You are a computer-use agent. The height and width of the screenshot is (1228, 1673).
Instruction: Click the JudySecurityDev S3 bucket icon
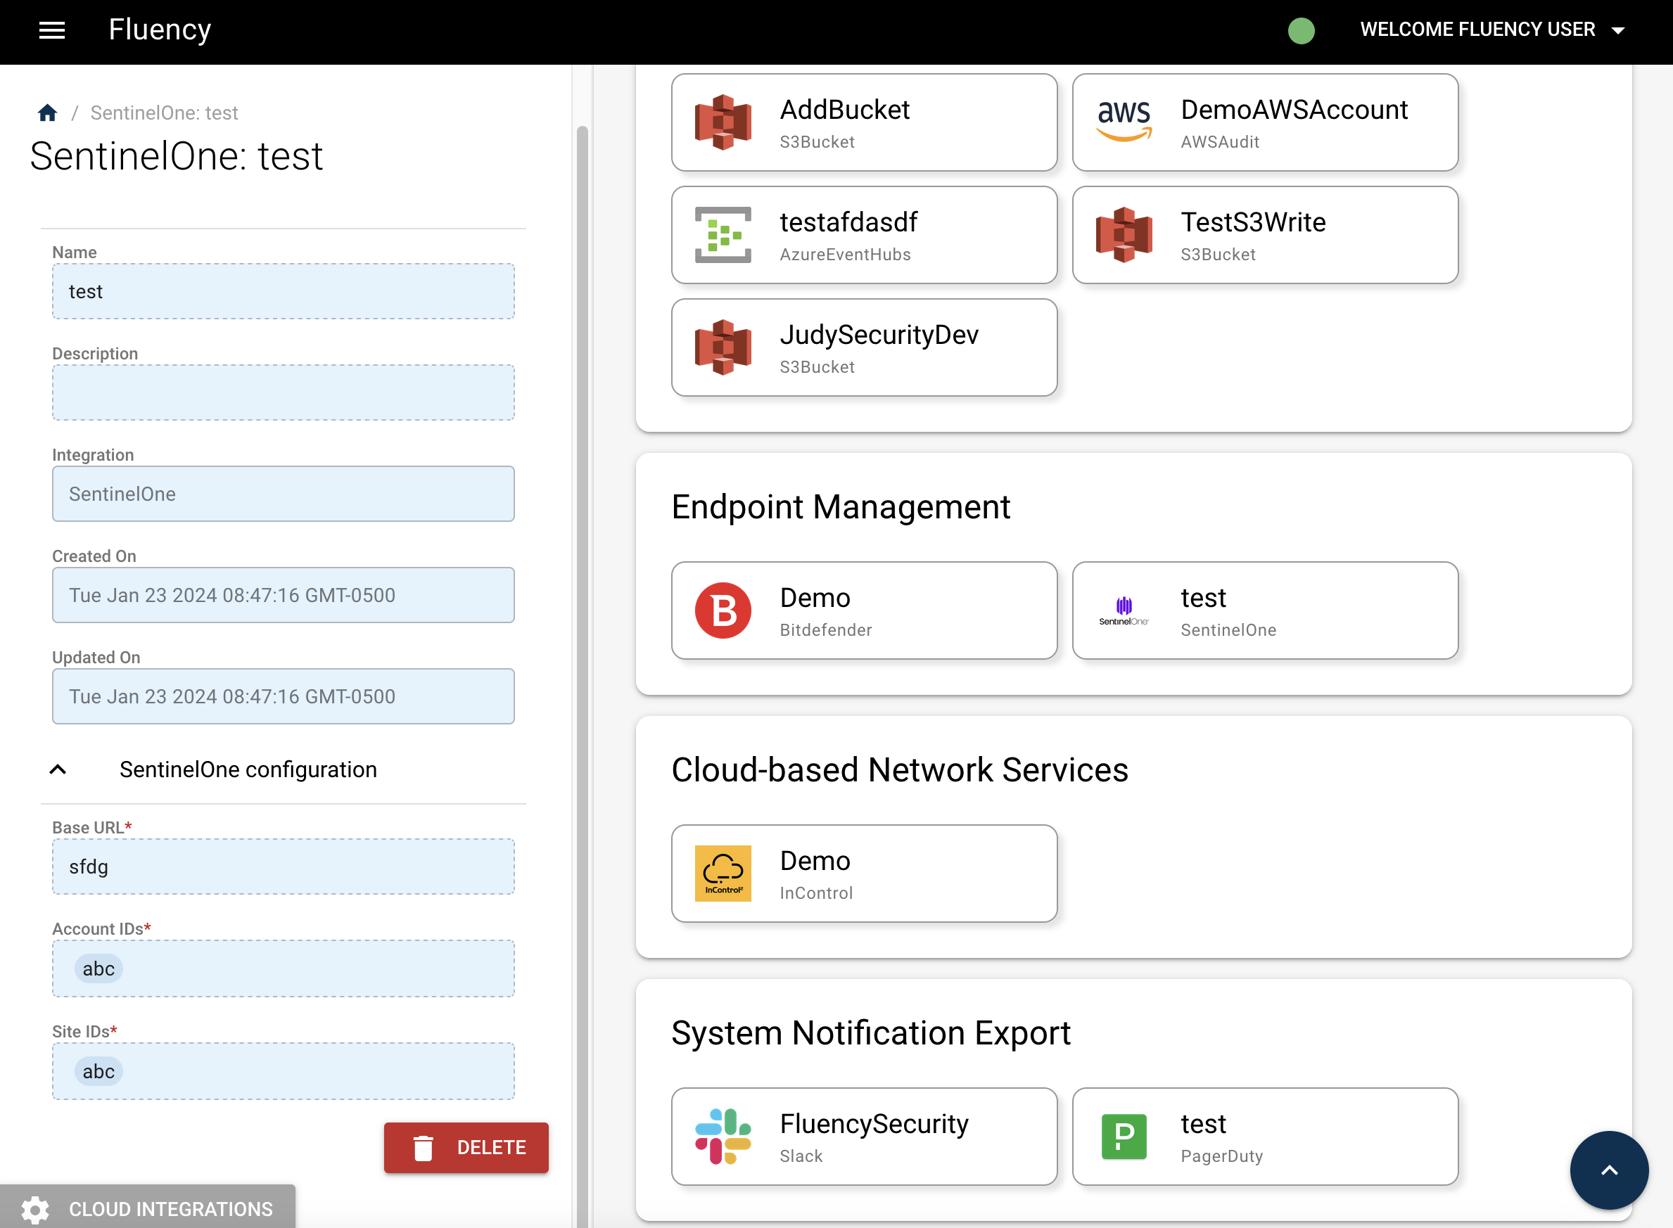pos(723,348)
